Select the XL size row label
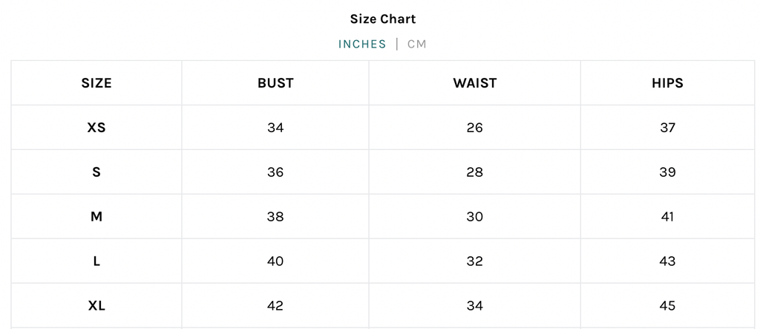760x329 pixels. coord(96,306)
